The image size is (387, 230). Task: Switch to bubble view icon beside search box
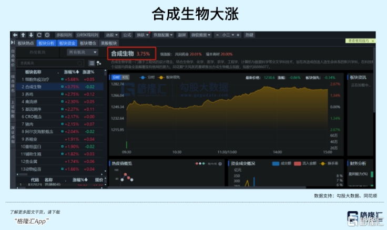(99, 64)
